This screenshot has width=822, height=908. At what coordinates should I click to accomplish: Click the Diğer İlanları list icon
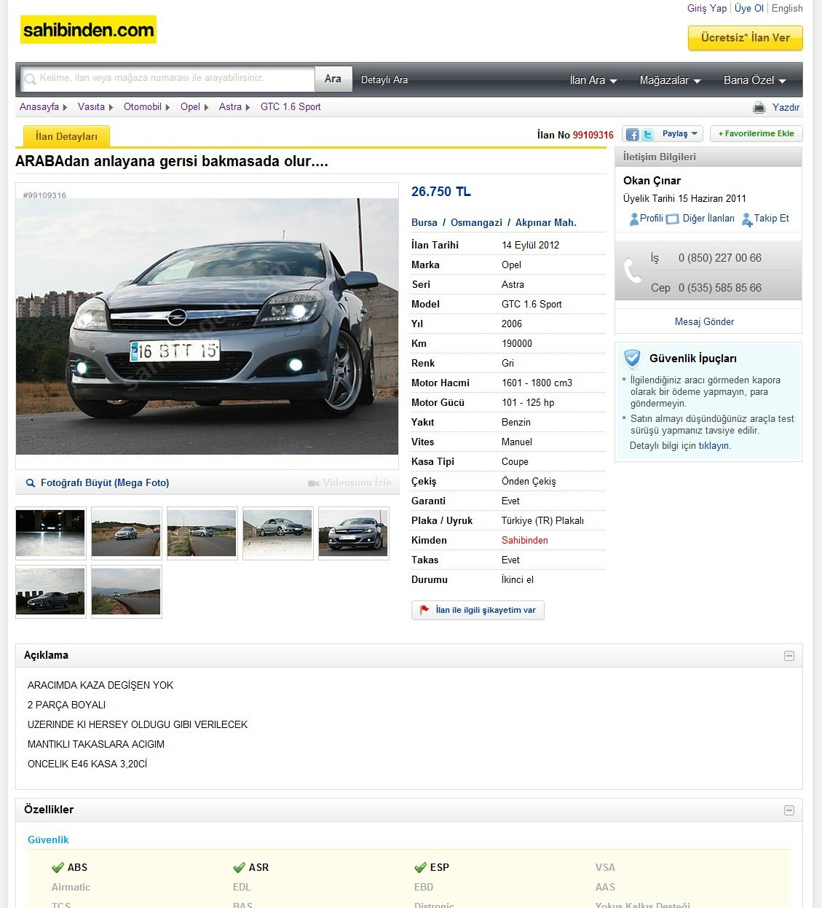672,219
